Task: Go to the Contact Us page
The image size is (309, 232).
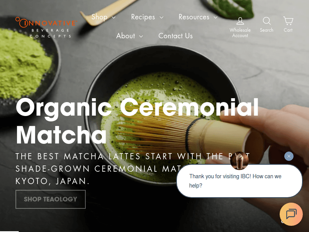Action: tap(175, 36)
